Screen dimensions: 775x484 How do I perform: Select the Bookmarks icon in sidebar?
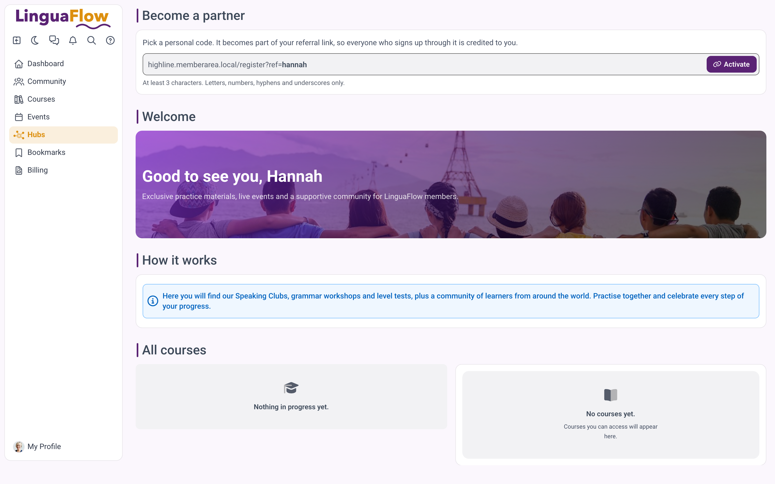19,152
